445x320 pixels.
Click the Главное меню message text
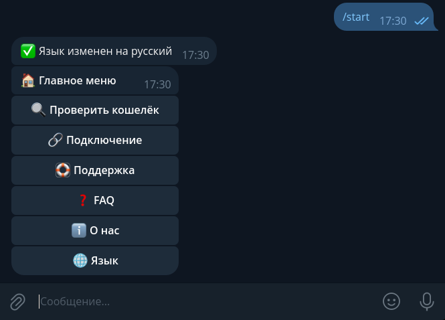click(x=78, y=81)
